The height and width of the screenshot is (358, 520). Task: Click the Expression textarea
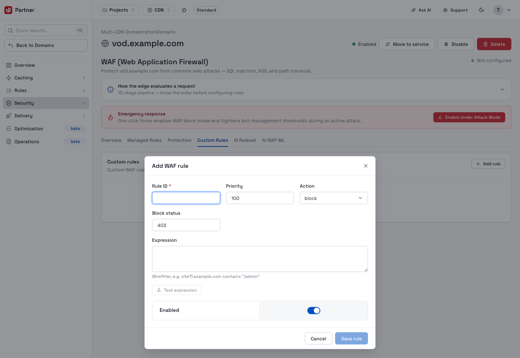point(260,259)
